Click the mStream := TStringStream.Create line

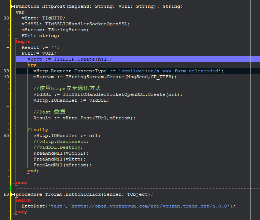click(105, 77)
